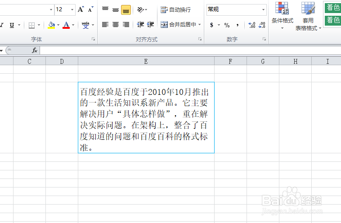Open 条件格式 conditional formatting

[282, 16]
